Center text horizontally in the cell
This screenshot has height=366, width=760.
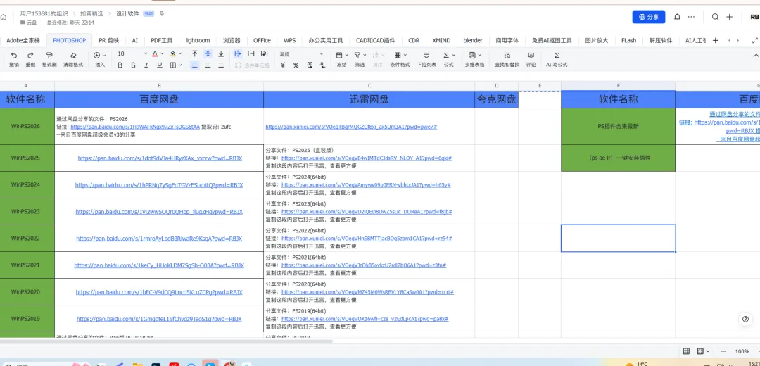(208, 65)
